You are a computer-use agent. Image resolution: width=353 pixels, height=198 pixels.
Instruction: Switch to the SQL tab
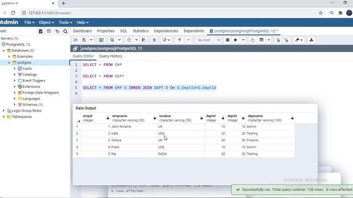[x=124, y=31]
